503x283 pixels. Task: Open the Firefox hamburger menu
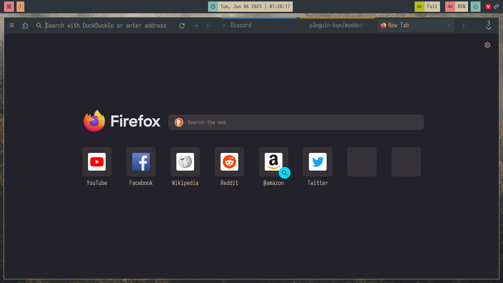click(12, 25)
